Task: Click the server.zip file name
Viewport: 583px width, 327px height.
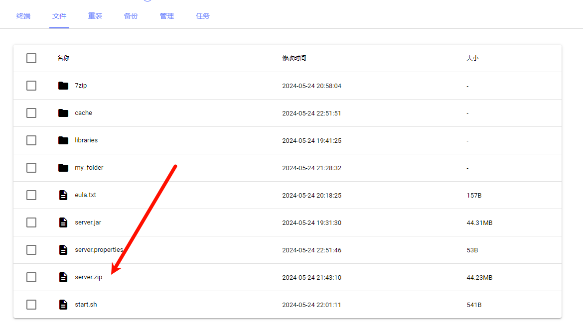Action: pos(89,277)
